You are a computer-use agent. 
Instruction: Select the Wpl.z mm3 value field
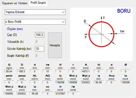pyautogui.click(x=22, y=93)
